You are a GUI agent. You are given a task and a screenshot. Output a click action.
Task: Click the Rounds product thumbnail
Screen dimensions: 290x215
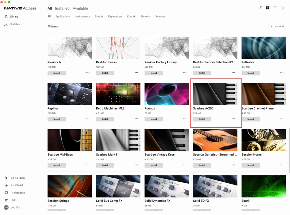[x=167, y=94]
